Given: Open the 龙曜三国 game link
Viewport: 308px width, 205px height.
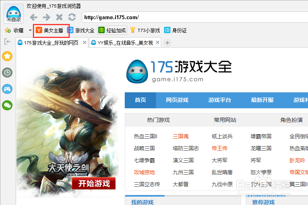Looking at the screenshot, I should (x=261, y=148).
